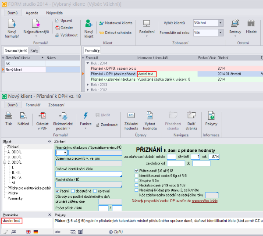This screenshot has height=236, width=263.
Task: Open the Nápověda tab
Action: (54, 13)
